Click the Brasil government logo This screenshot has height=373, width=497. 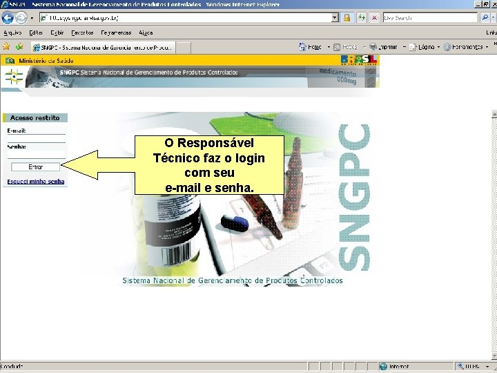click(x=359, y=60)
